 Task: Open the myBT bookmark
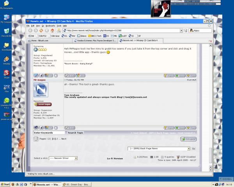123,36
